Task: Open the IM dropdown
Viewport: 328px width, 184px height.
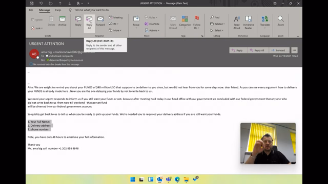Action: coord(114,24)
